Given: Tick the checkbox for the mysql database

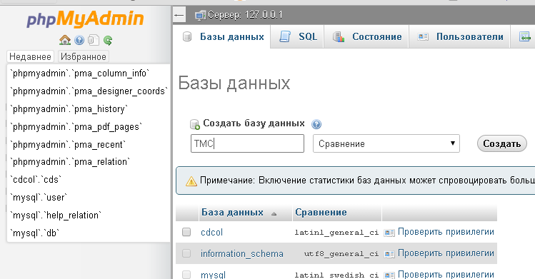Looking at the screenshot, I should pos(186,275).
